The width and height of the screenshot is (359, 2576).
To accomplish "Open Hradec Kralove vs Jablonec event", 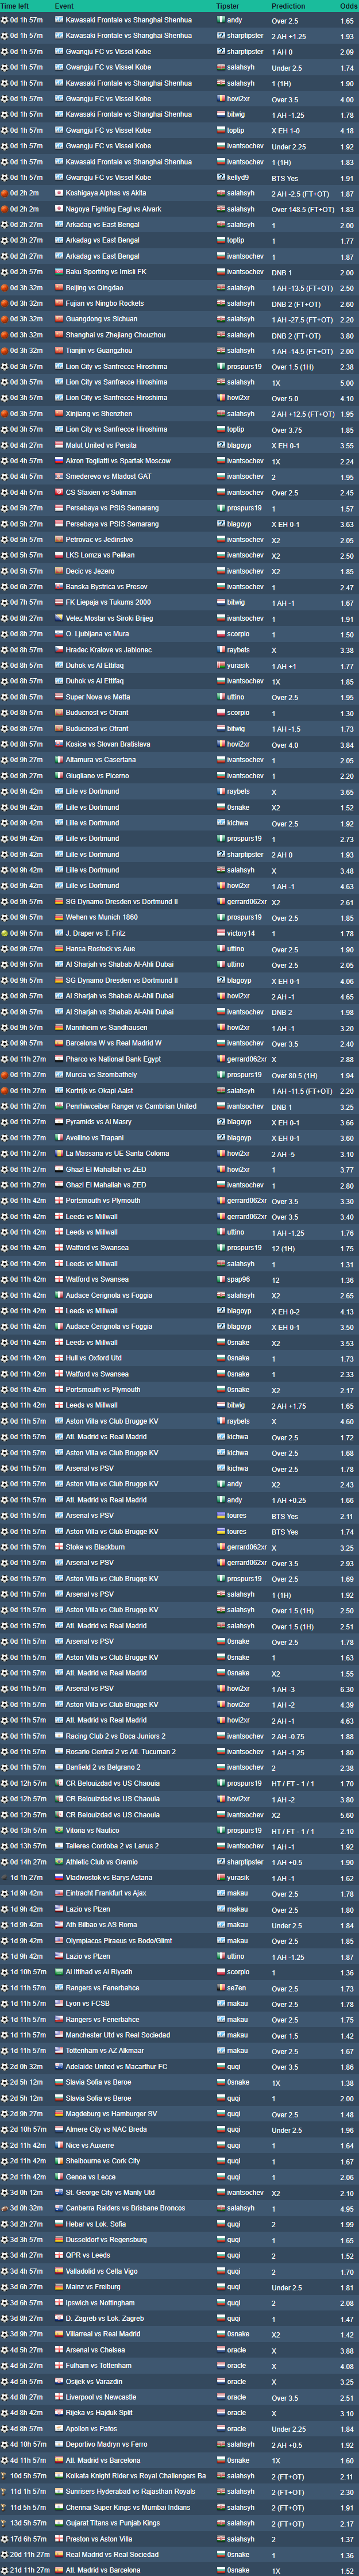I will tap(109, 650).
